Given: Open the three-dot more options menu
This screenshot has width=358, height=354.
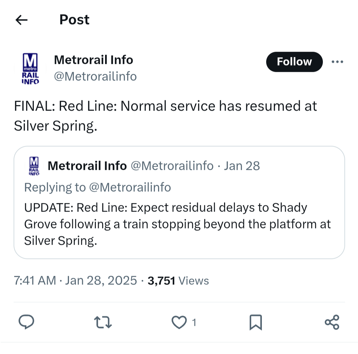Looking at the screenshot, I should (x=337, y=62).
